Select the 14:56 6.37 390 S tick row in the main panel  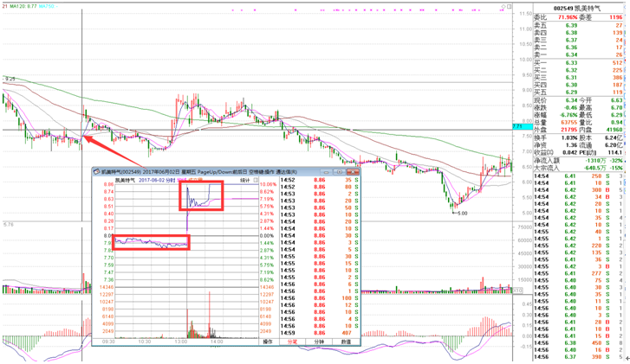578,357
